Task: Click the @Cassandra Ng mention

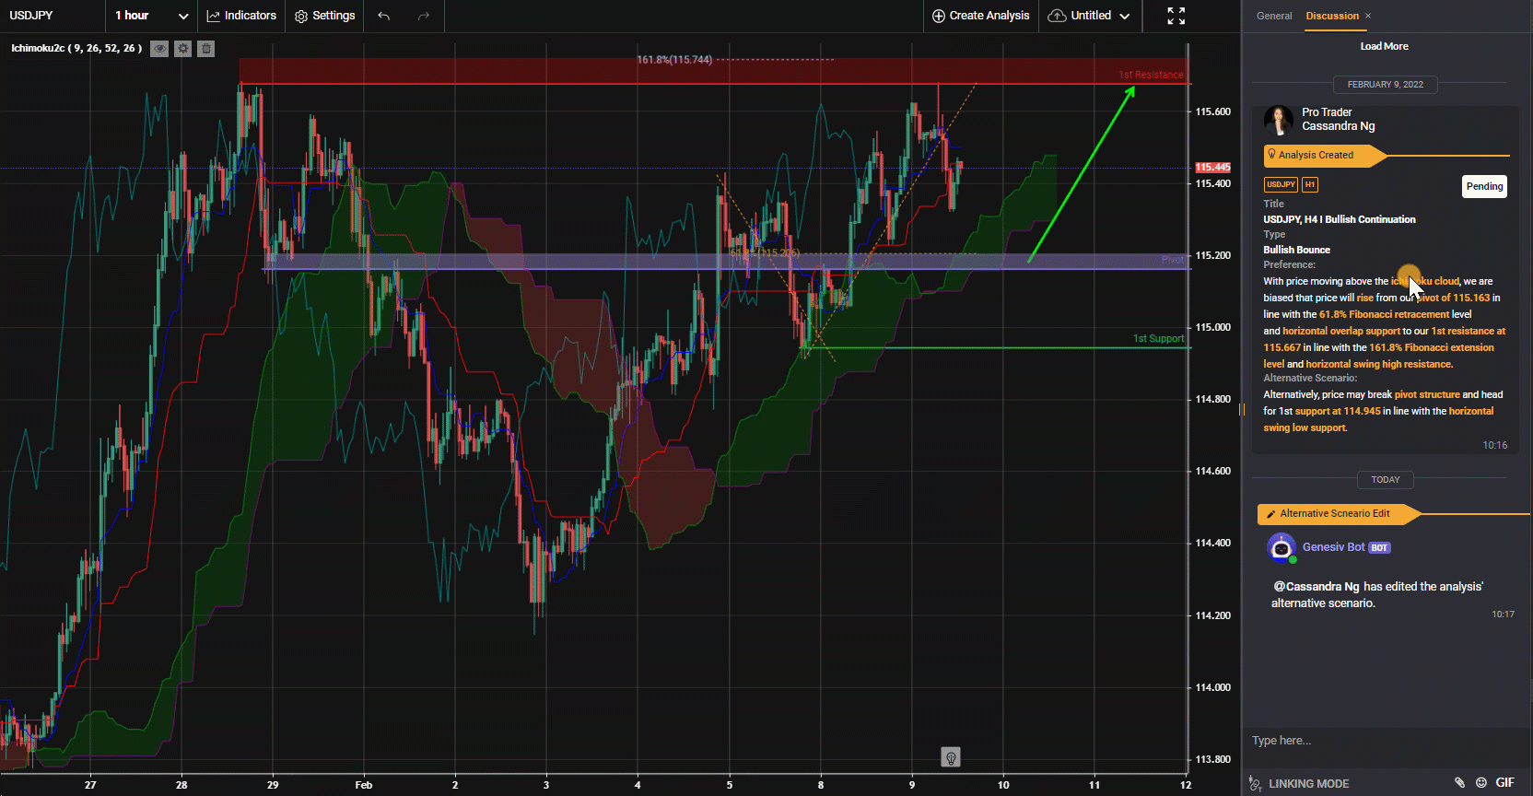Action: (x=1317, y=586)
